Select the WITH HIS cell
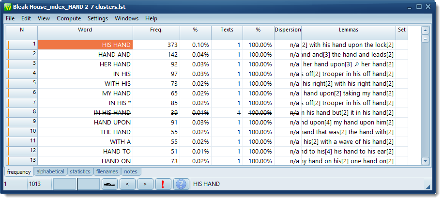The width and height of the screenshot is (443, 201). pyautogui.click(x=85, y=84)
